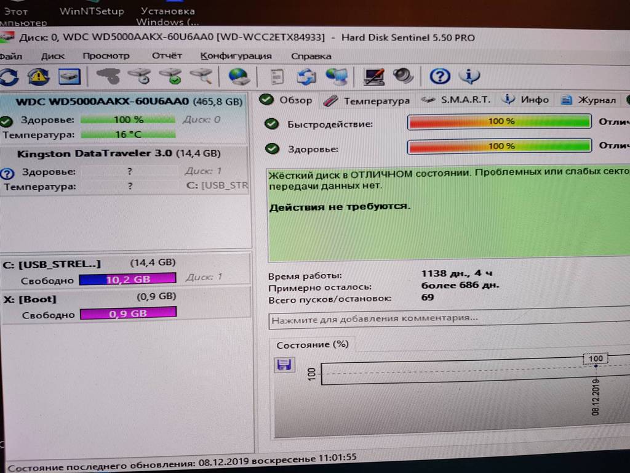630x473 pixels.
Task: Click green check icon beside Здоровье in overview
Action: (273, 149)
